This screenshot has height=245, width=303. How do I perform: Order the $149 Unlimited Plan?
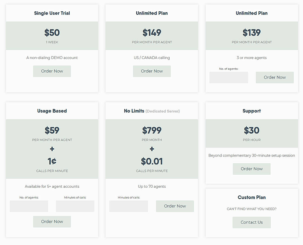pos(152,71)
